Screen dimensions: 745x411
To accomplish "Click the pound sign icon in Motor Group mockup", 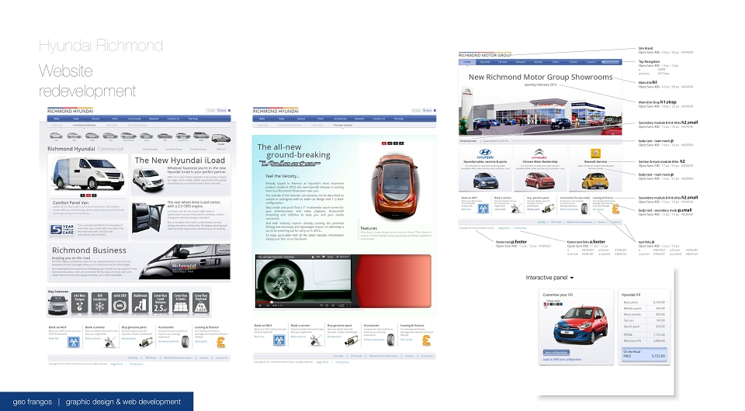I will click(x=615, y=209).
